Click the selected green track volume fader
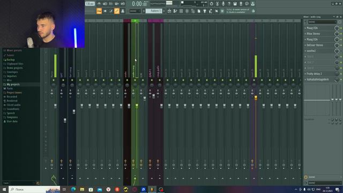This screenshot has width=343, height=193. pyautogui.click(x=137, y=106)
